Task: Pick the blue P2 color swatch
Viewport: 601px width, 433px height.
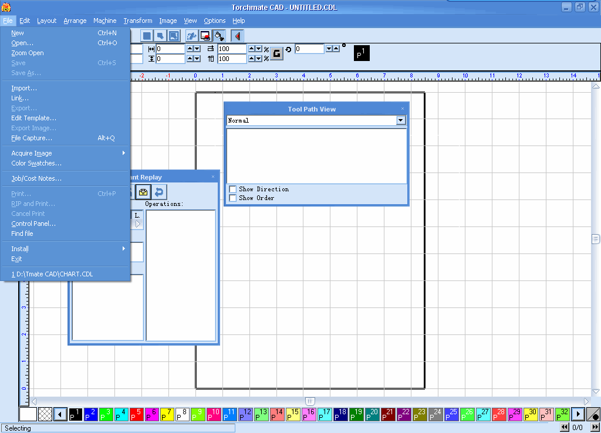Action: coord(91,414)
